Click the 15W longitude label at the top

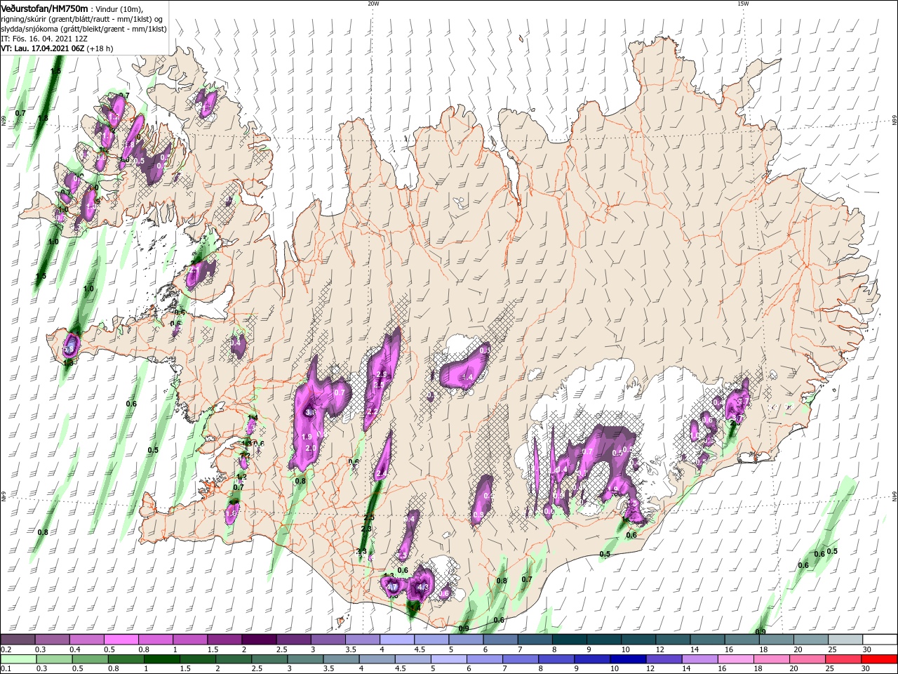point(742,4)
